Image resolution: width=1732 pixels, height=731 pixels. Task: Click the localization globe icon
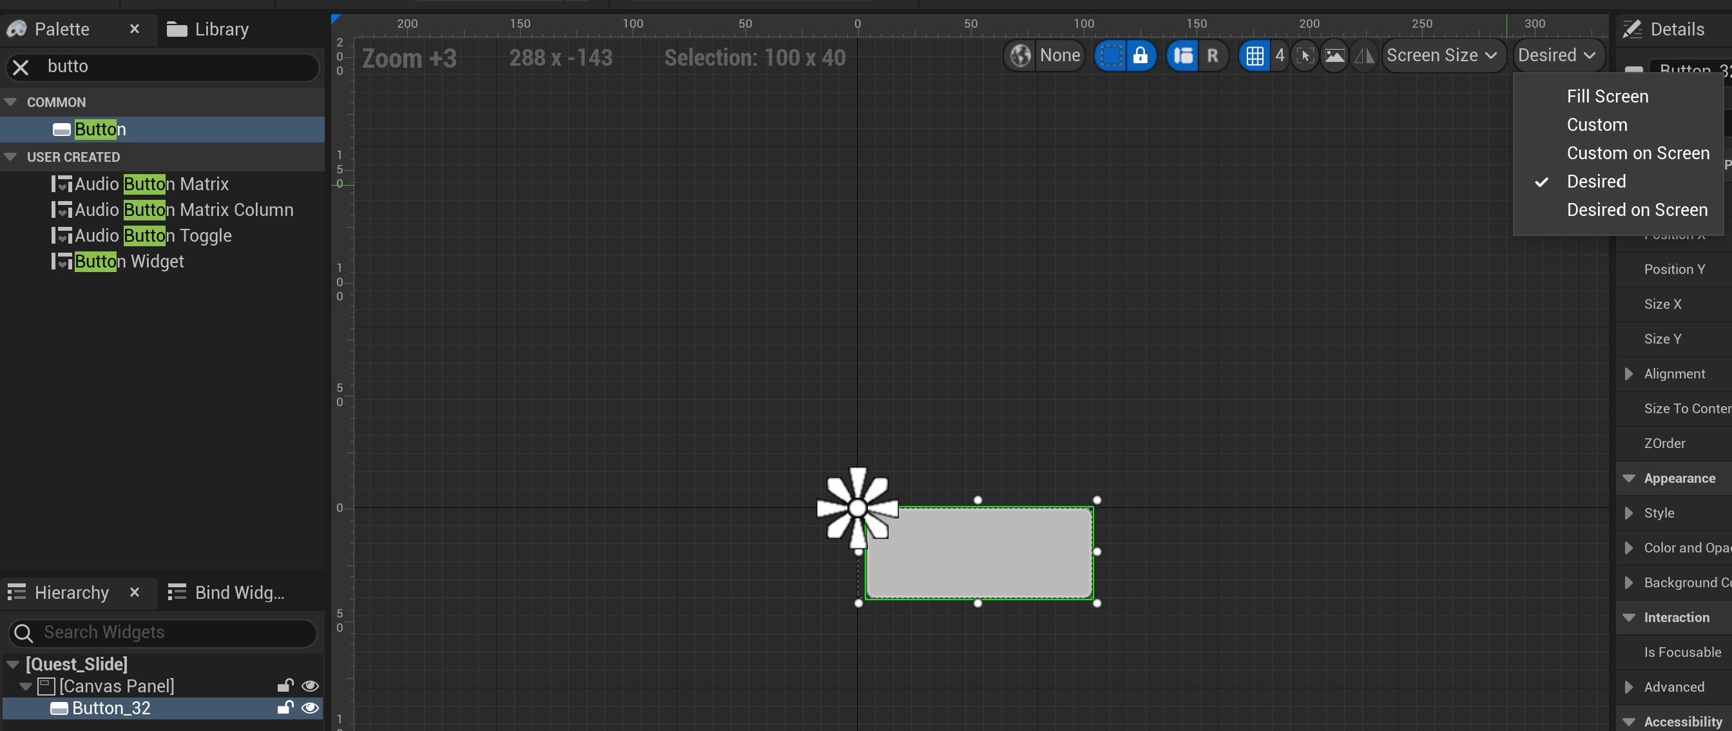click(1020, 55)
